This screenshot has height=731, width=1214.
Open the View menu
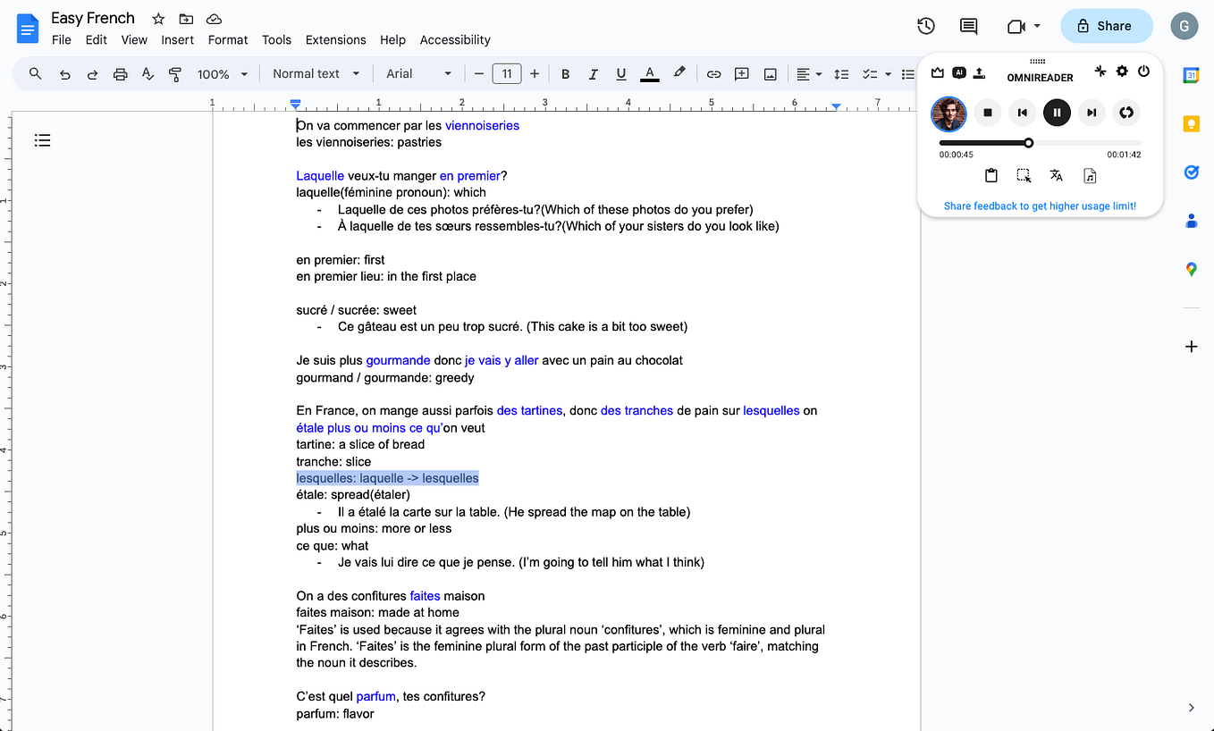tap(134, 39)
